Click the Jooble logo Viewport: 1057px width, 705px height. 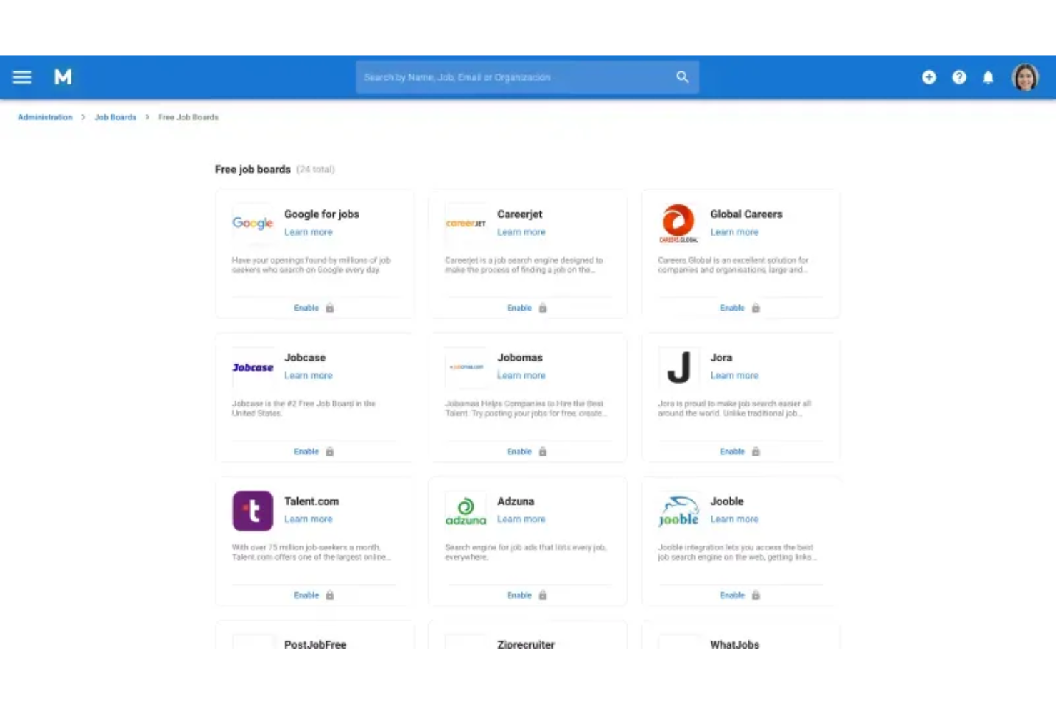(x=678, y=511)
